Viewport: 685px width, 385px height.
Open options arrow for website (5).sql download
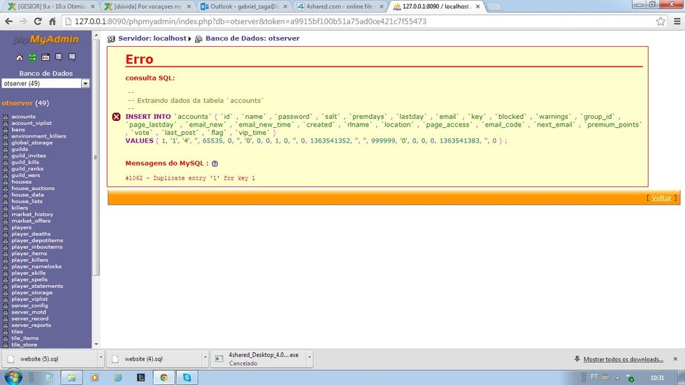tap(101, 357)
